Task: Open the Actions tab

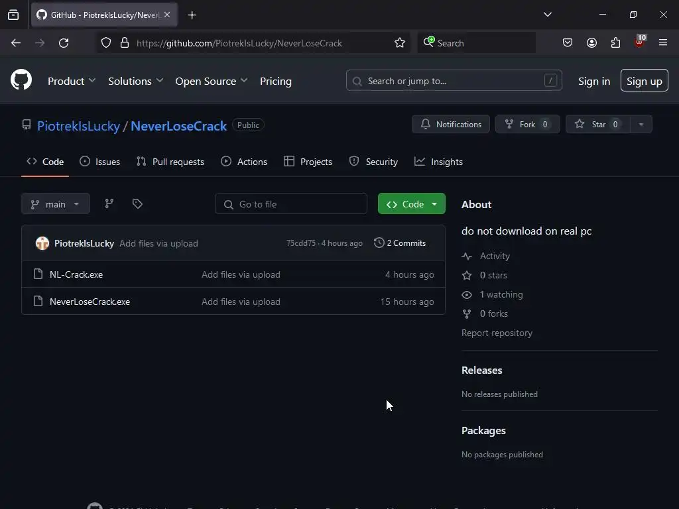Action: [x=244, y=162]
